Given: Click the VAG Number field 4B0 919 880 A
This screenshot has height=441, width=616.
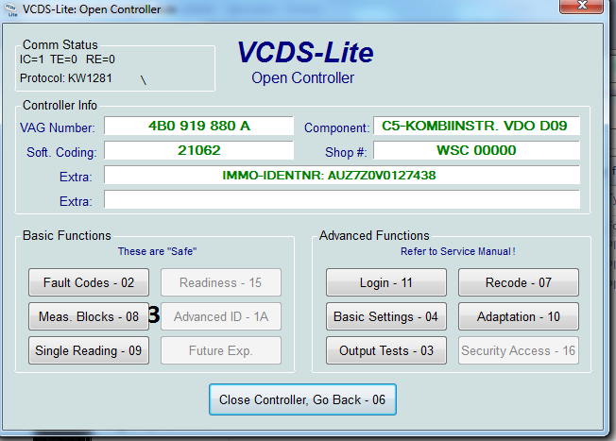Looking at the screenshot, I should coord(198,126).
